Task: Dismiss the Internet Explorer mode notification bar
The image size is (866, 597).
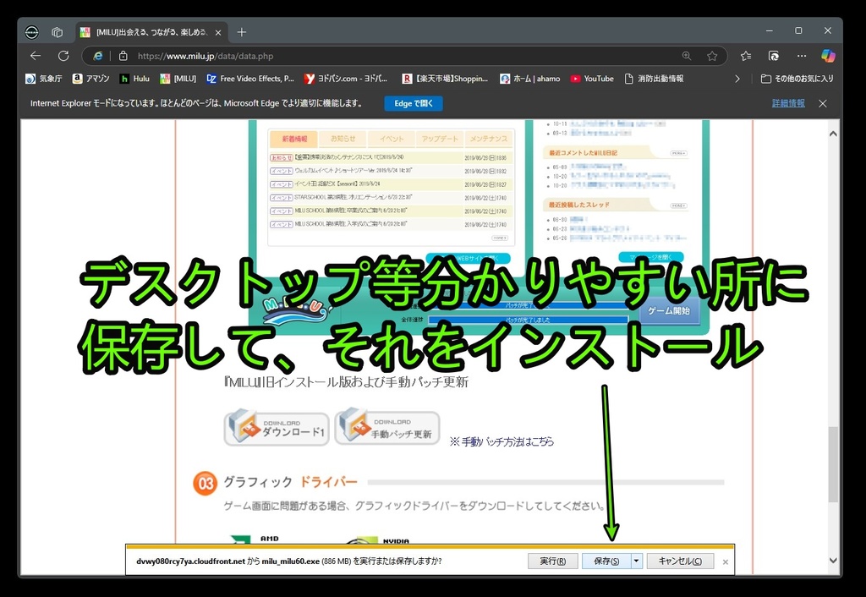Action: coord(822,103)
